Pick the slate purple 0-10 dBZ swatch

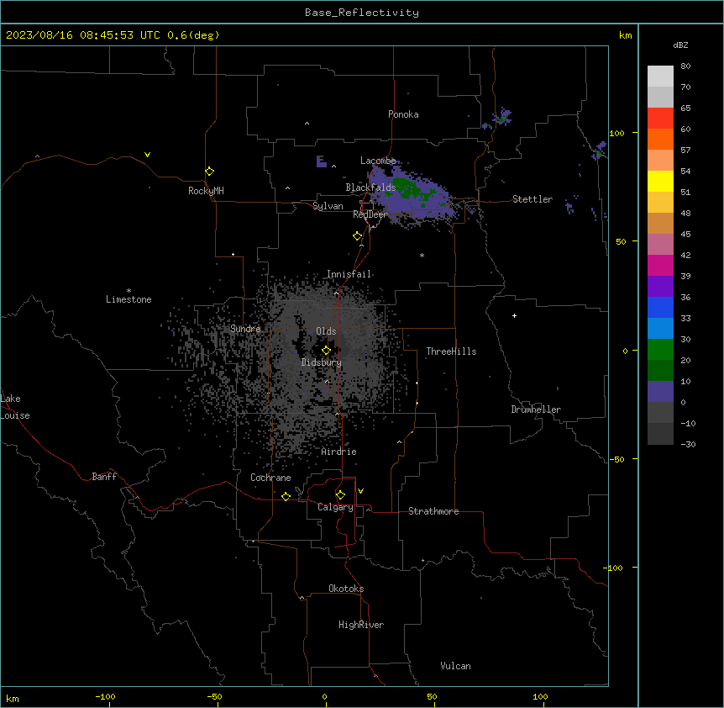coord(660,392)
